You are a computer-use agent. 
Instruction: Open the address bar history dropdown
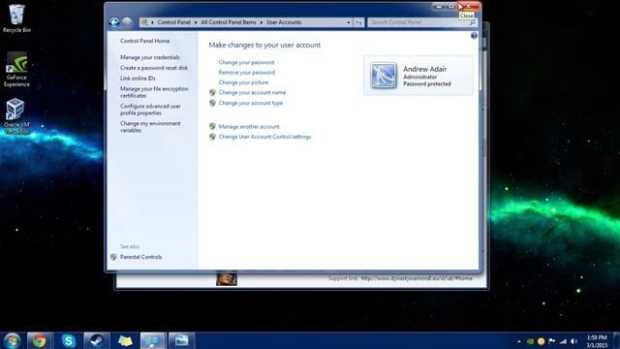coord(348,22)
